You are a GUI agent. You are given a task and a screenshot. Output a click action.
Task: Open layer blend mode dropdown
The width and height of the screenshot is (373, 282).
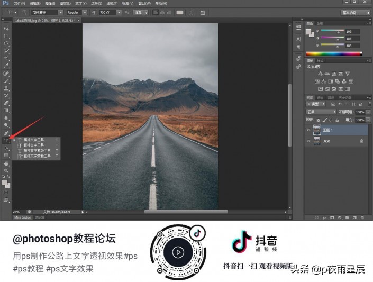coord(321,112)
